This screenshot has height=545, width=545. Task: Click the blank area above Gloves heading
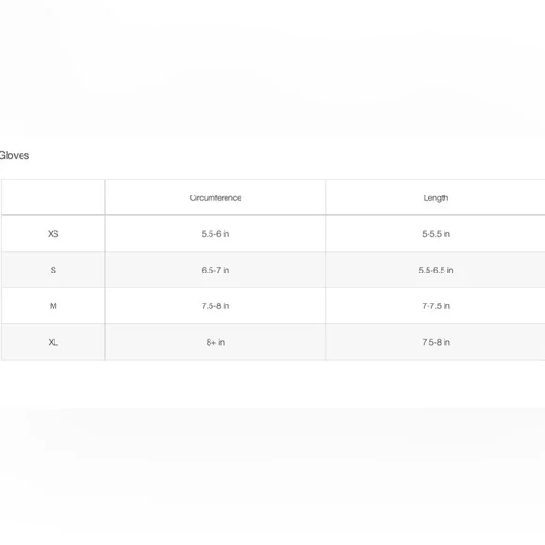(272, 70)
